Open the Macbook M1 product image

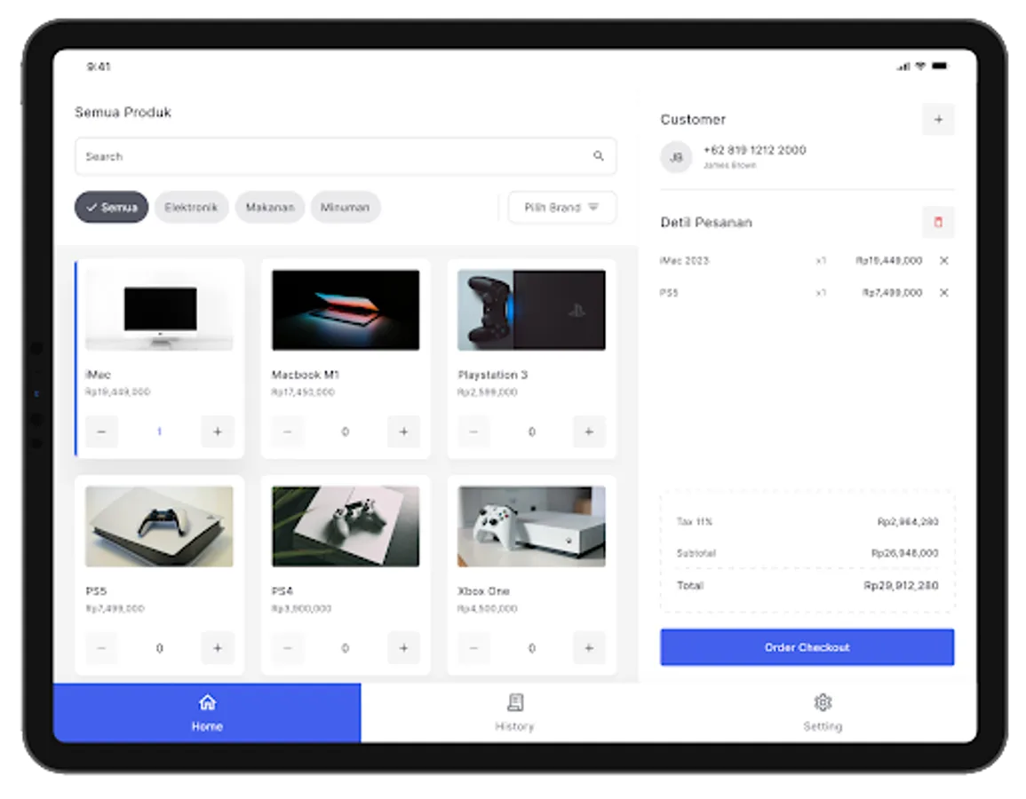pyautogui.click(x=346, y=310)
